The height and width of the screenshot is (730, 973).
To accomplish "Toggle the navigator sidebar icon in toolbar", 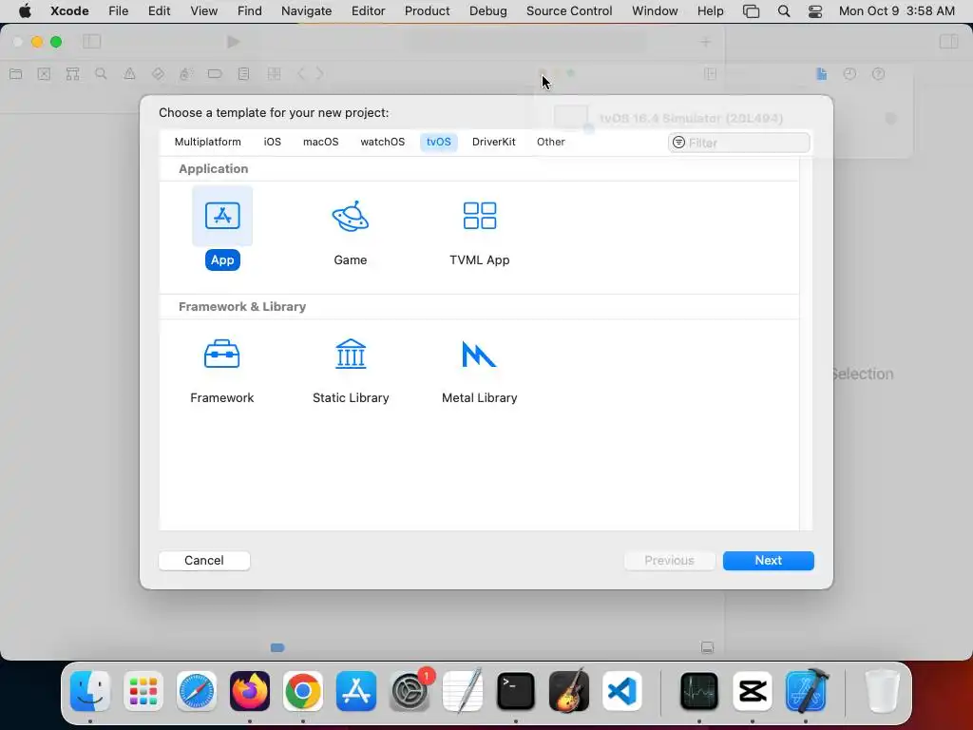I will 92,42.
